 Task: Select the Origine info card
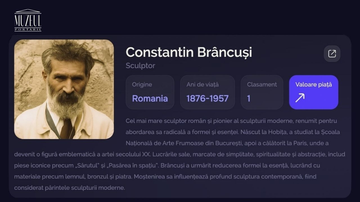[x=150, y=92]
